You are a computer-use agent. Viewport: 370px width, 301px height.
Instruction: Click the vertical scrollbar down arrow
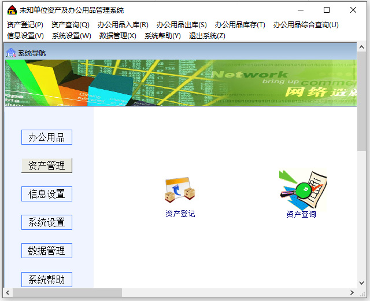click(361, 283)
